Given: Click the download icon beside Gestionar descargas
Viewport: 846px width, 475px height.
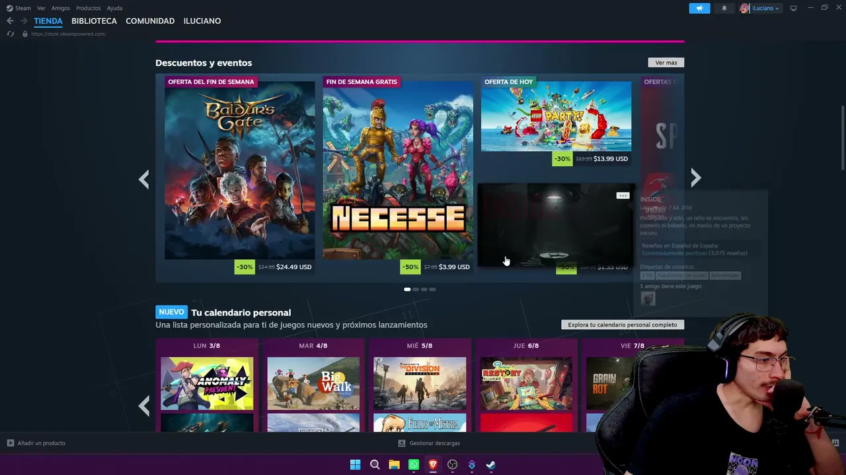Looking at the screenshot, I should [x=402, y=443].
